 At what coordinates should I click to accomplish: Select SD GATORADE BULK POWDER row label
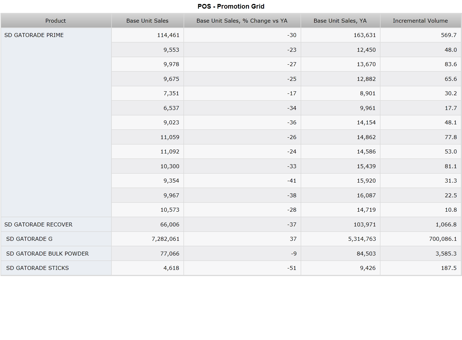tap(56, 253)
